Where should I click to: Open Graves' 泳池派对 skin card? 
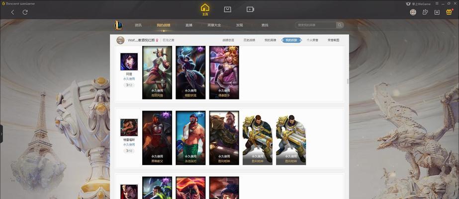click(x=190, y=138)
